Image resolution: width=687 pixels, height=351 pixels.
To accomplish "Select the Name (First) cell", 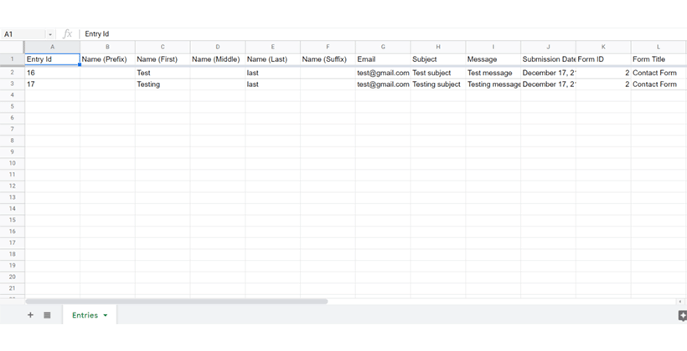I will (x=163, y=59).
